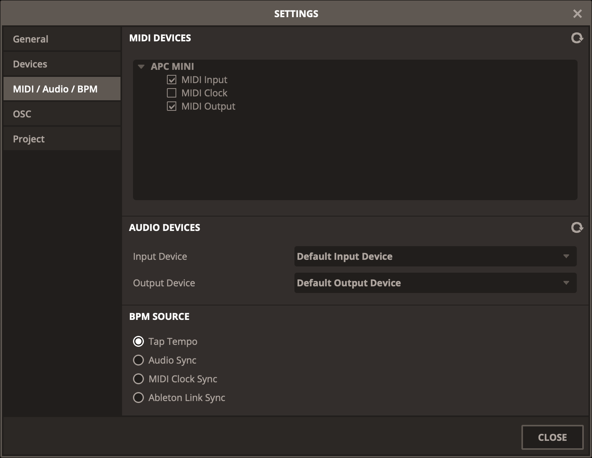Refresh the audio devices list
The width and height of the screenshot is (592, 458).
577,227
